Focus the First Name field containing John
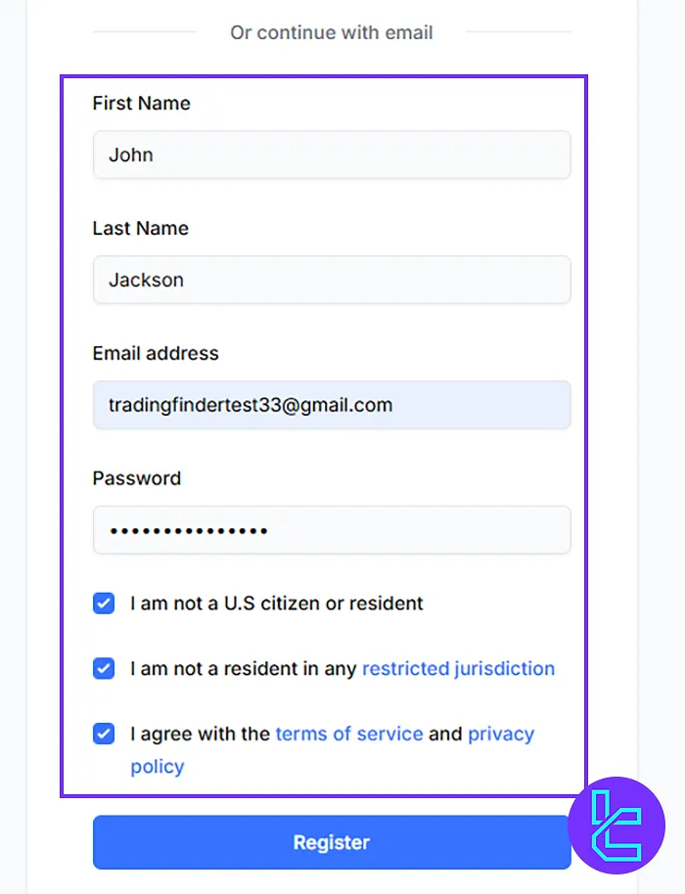 332,155
